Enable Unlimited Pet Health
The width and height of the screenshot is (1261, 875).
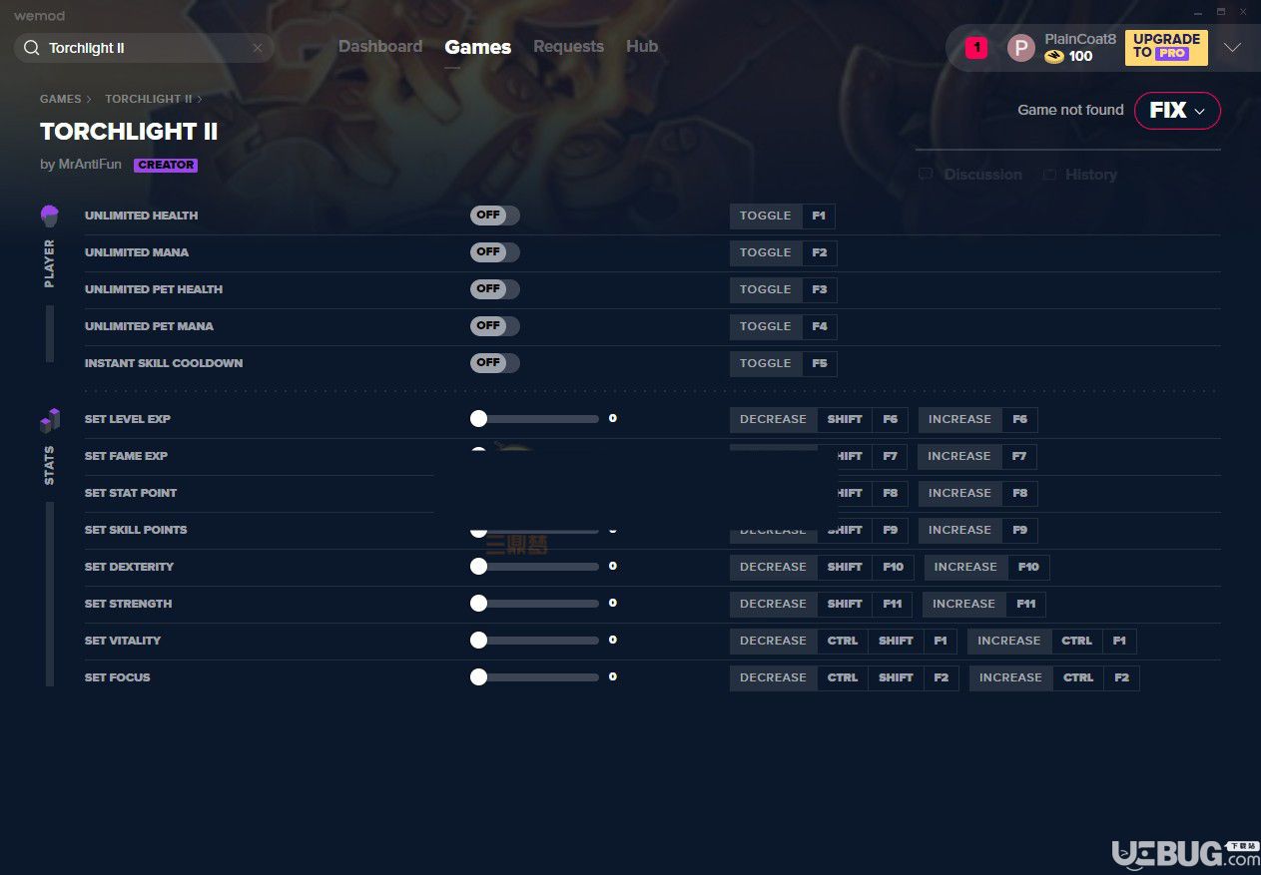click(495, 289)
